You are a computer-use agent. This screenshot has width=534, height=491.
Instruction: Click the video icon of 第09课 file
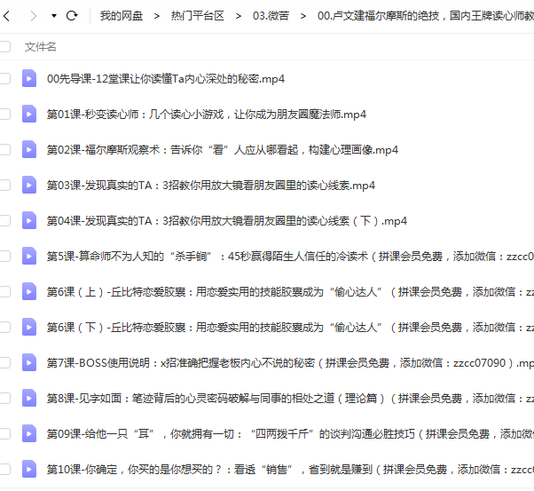coord(29,433)
